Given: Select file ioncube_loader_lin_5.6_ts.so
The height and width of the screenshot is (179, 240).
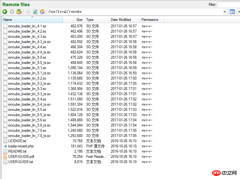Looking at the screenshot, I should [29, 125].
